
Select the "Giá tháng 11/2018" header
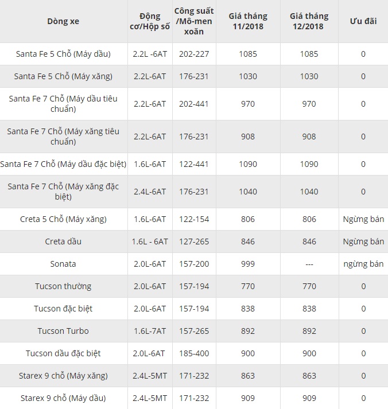(x=248, y=21)
